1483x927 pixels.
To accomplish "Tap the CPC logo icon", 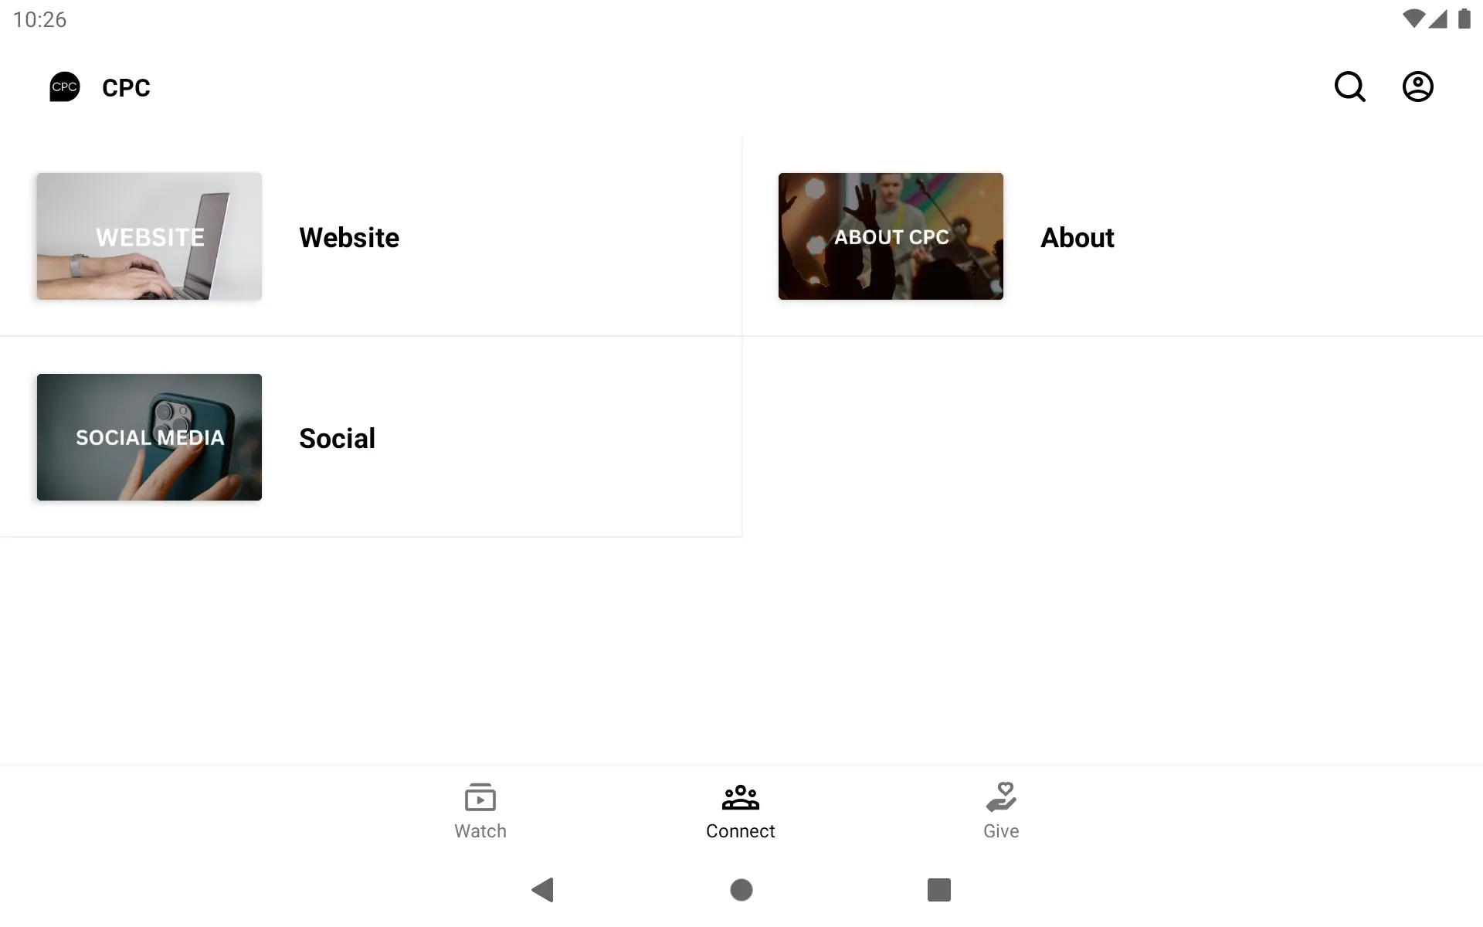I will [65, 86].
